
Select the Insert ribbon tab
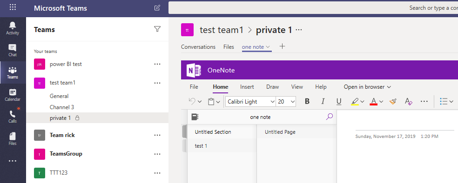click(x=247, y=87)
